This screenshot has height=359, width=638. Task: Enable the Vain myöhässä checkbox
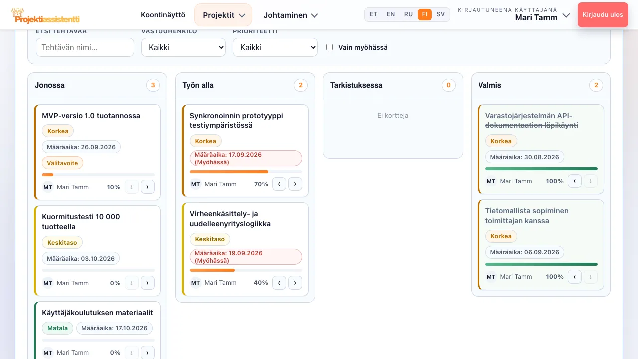329,47
